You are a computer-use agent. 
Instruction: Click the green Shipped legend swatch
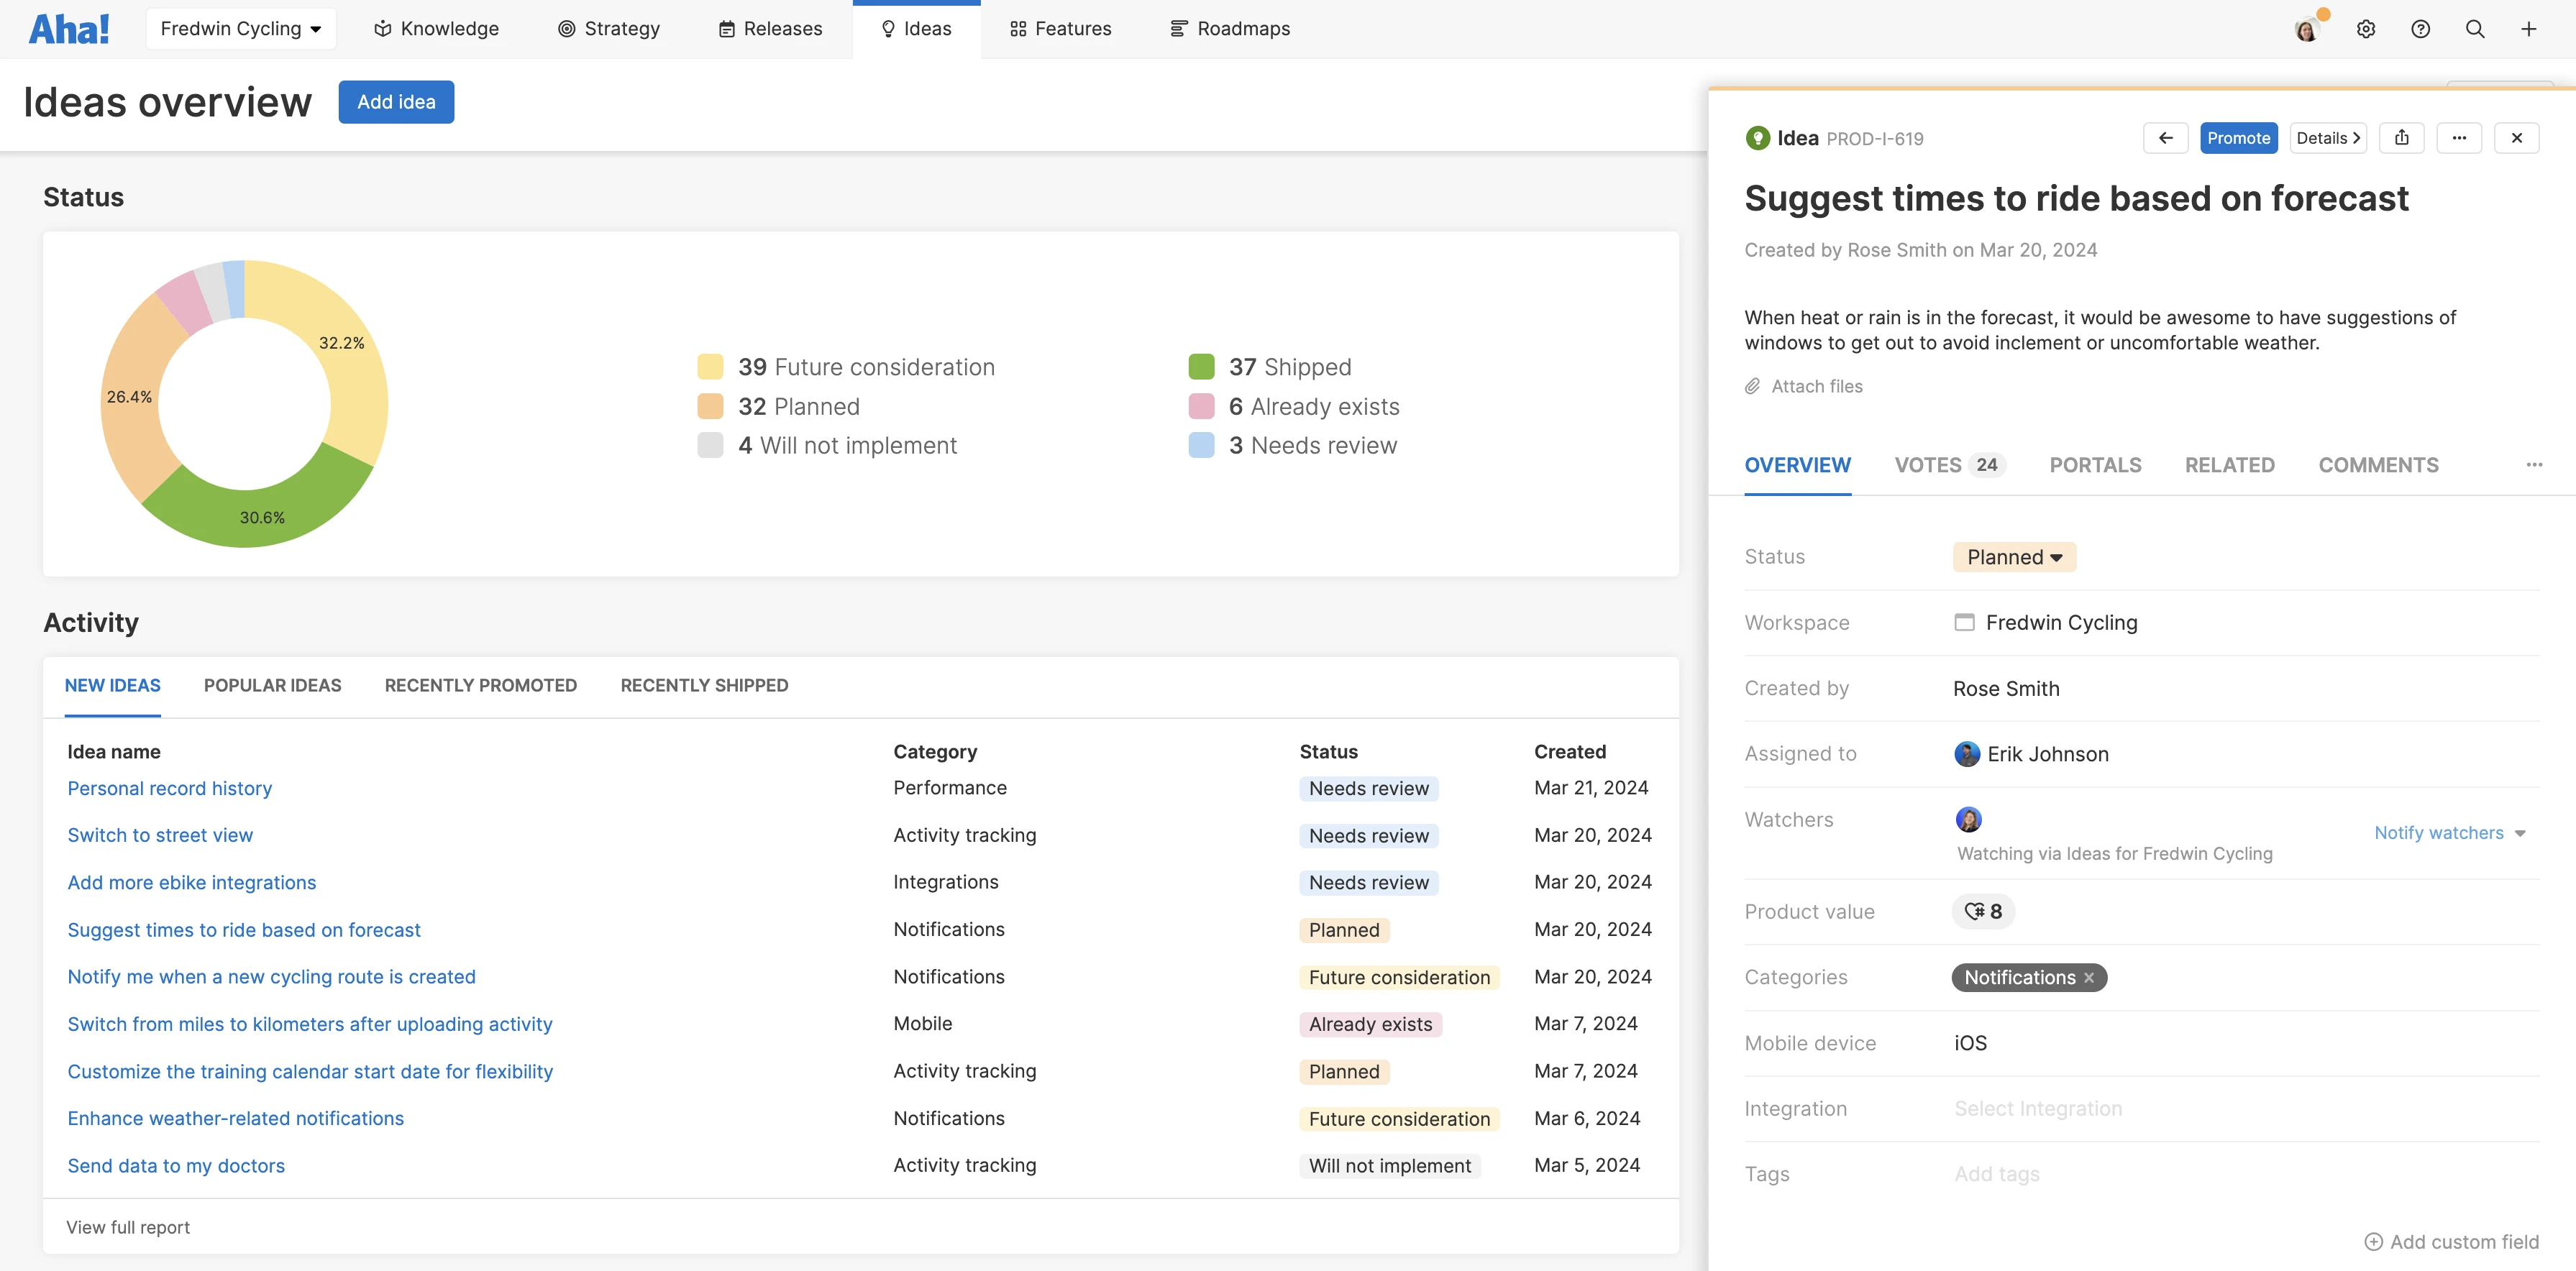(x=1201, y=367)
